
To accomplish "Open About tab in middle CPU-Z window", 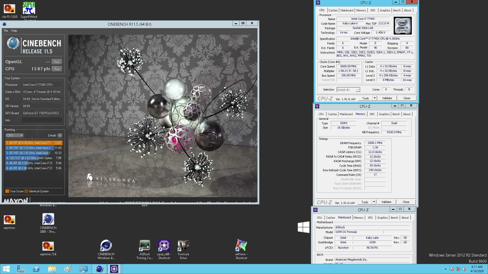I will 407,114.
